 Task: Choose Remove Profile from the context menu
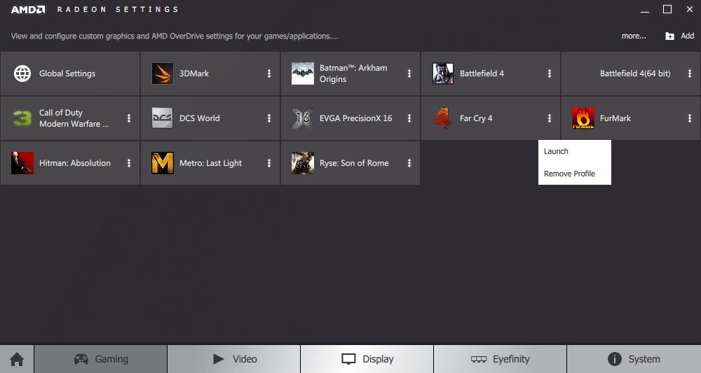click(x=575, y=174)
